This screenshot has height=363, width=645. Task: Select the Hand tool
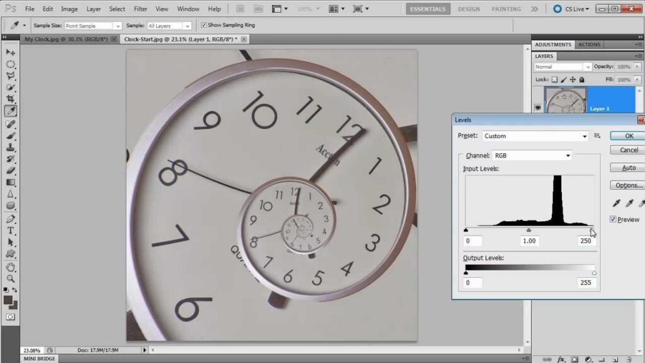pyautogui.click(x=10, y=266)
